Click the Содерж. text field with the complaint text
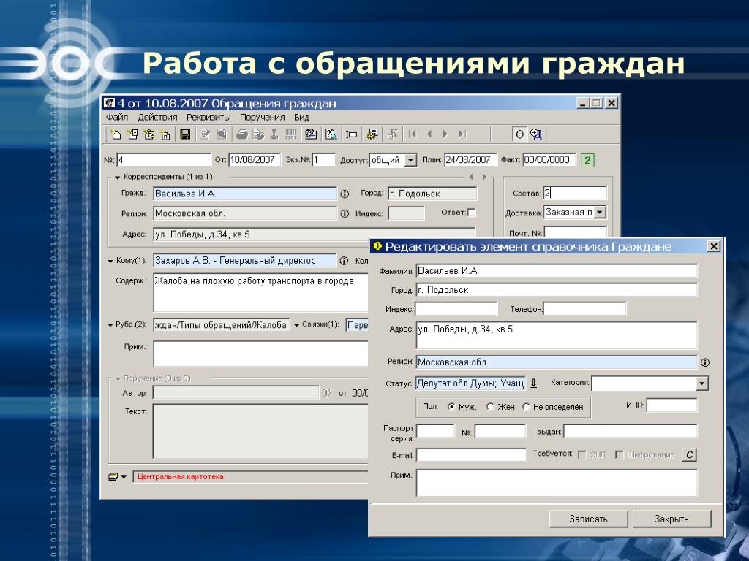 pyautogui.click(x=261, y=293)
